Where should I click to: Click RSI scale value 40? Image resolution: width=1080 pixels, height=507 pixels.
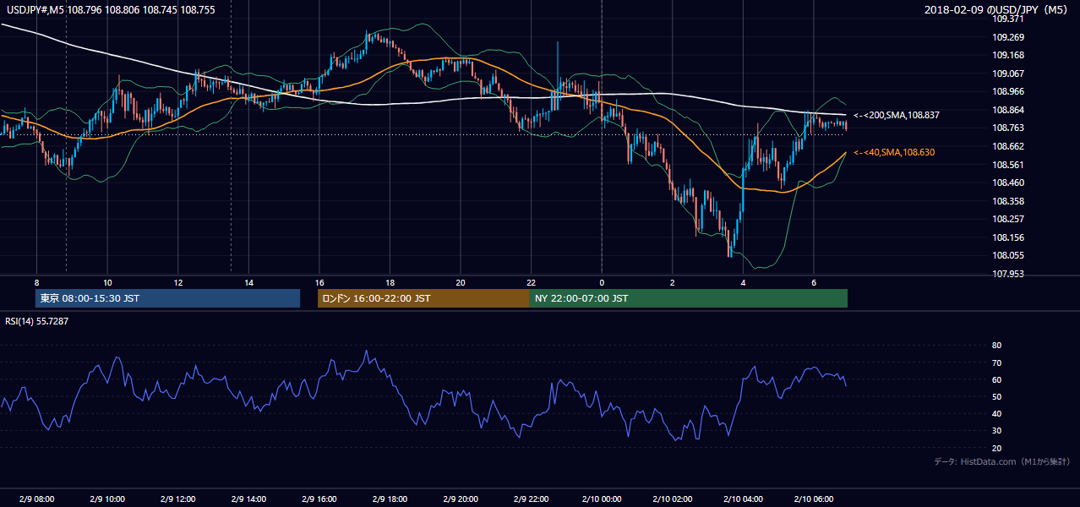pos(996,413)
